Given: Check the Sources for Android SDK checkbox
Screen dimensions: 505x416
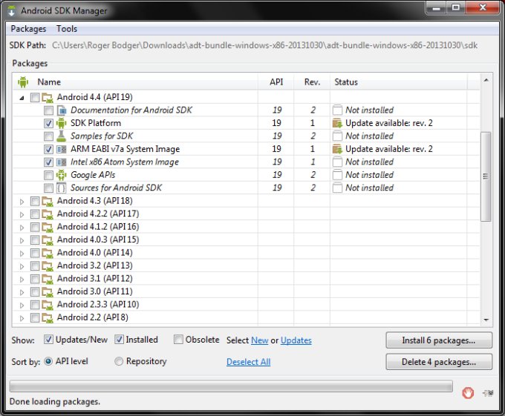Looking at the screenshot, I should coord(48,188).
